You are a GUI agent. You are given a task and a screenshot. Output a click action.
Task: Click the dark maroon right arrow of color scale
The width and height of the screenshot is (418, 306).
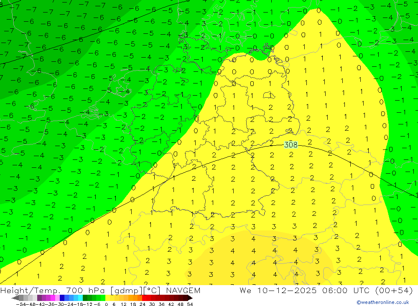click(x=190, y=298)
